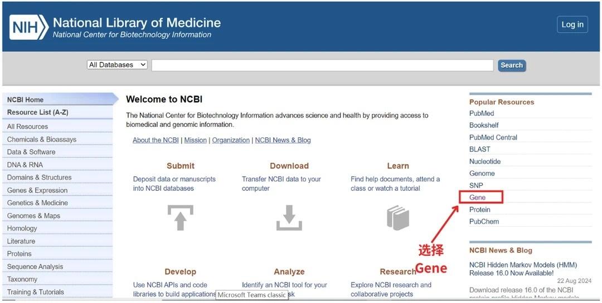Click the Log in button
This screenshot has width=602, height=303.
pos(572,24)
